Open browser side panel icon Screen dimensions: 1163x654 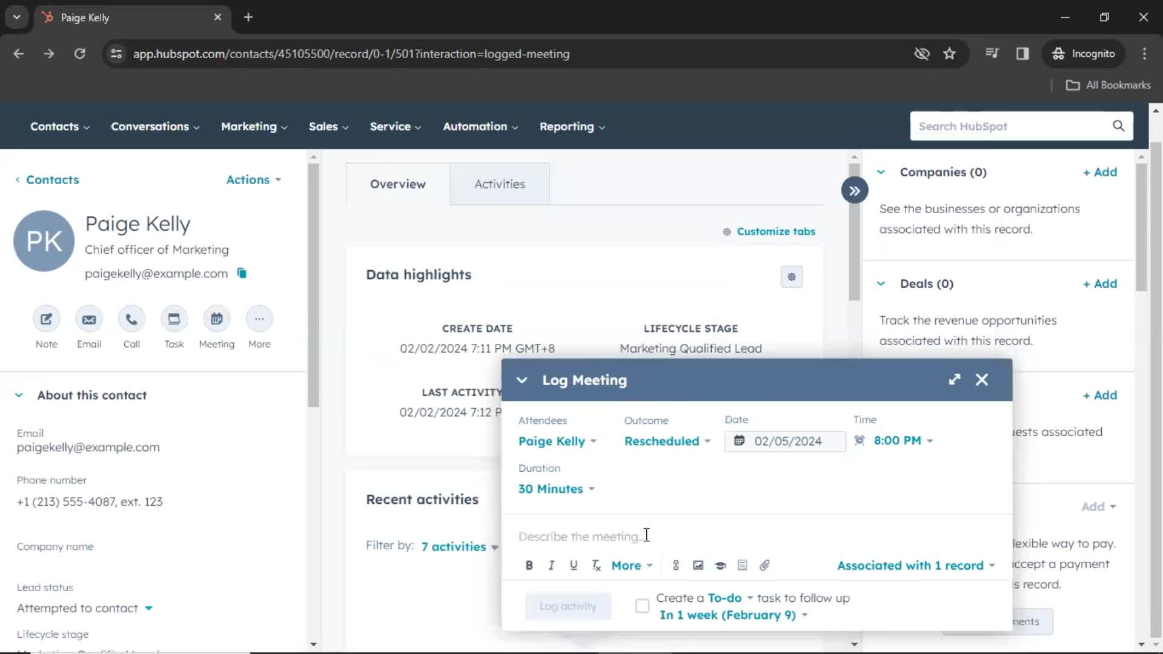click(1022, 54)
